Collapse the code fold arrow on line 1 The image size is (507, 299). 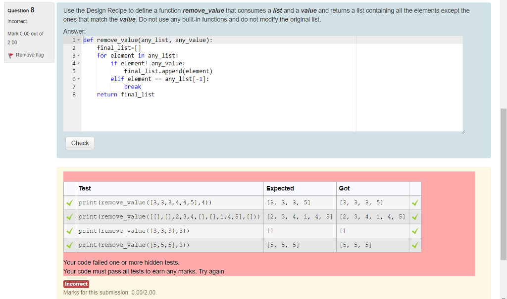pyautogui.click(x=79, y=40)
